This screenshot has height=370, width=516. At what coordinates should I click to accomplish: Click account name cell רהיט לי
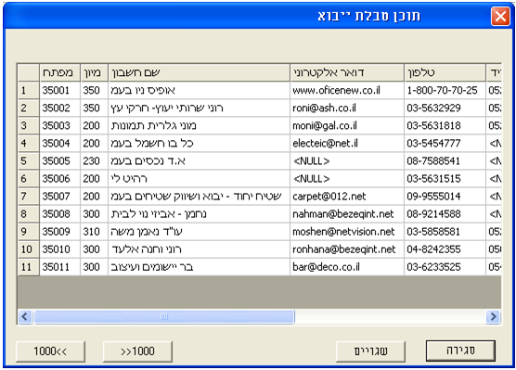200,179
